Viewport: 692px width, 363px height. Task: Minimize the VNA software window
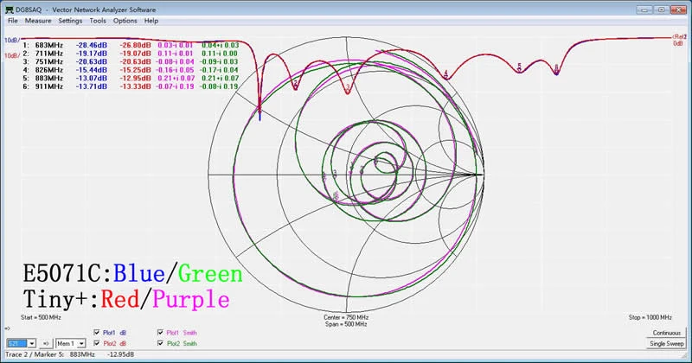(644, 10)
